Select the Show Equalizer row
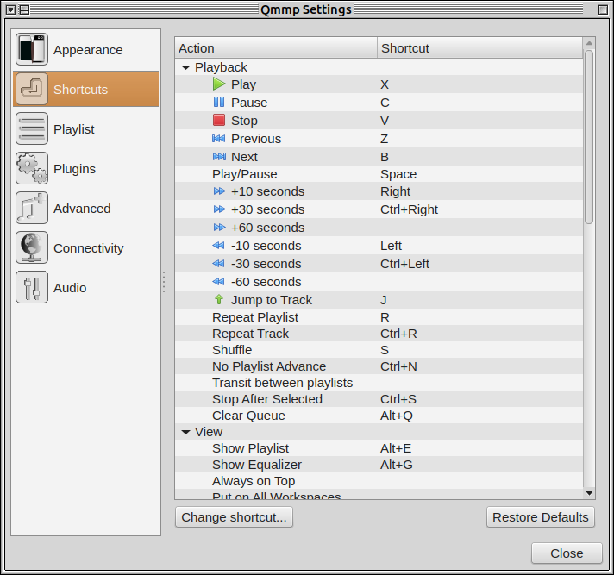The height and width of the screenshot is (575, 614). point(379,465)
